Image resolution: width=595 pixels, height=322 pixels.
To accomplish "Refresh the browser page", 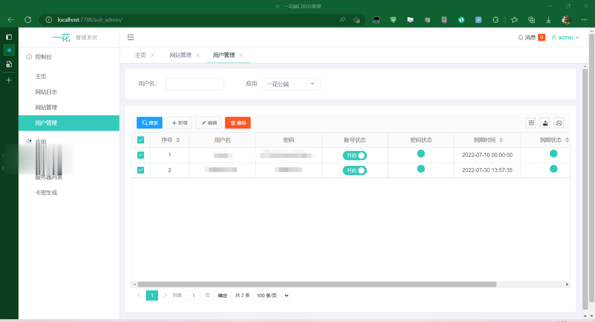I will point(28,20).
